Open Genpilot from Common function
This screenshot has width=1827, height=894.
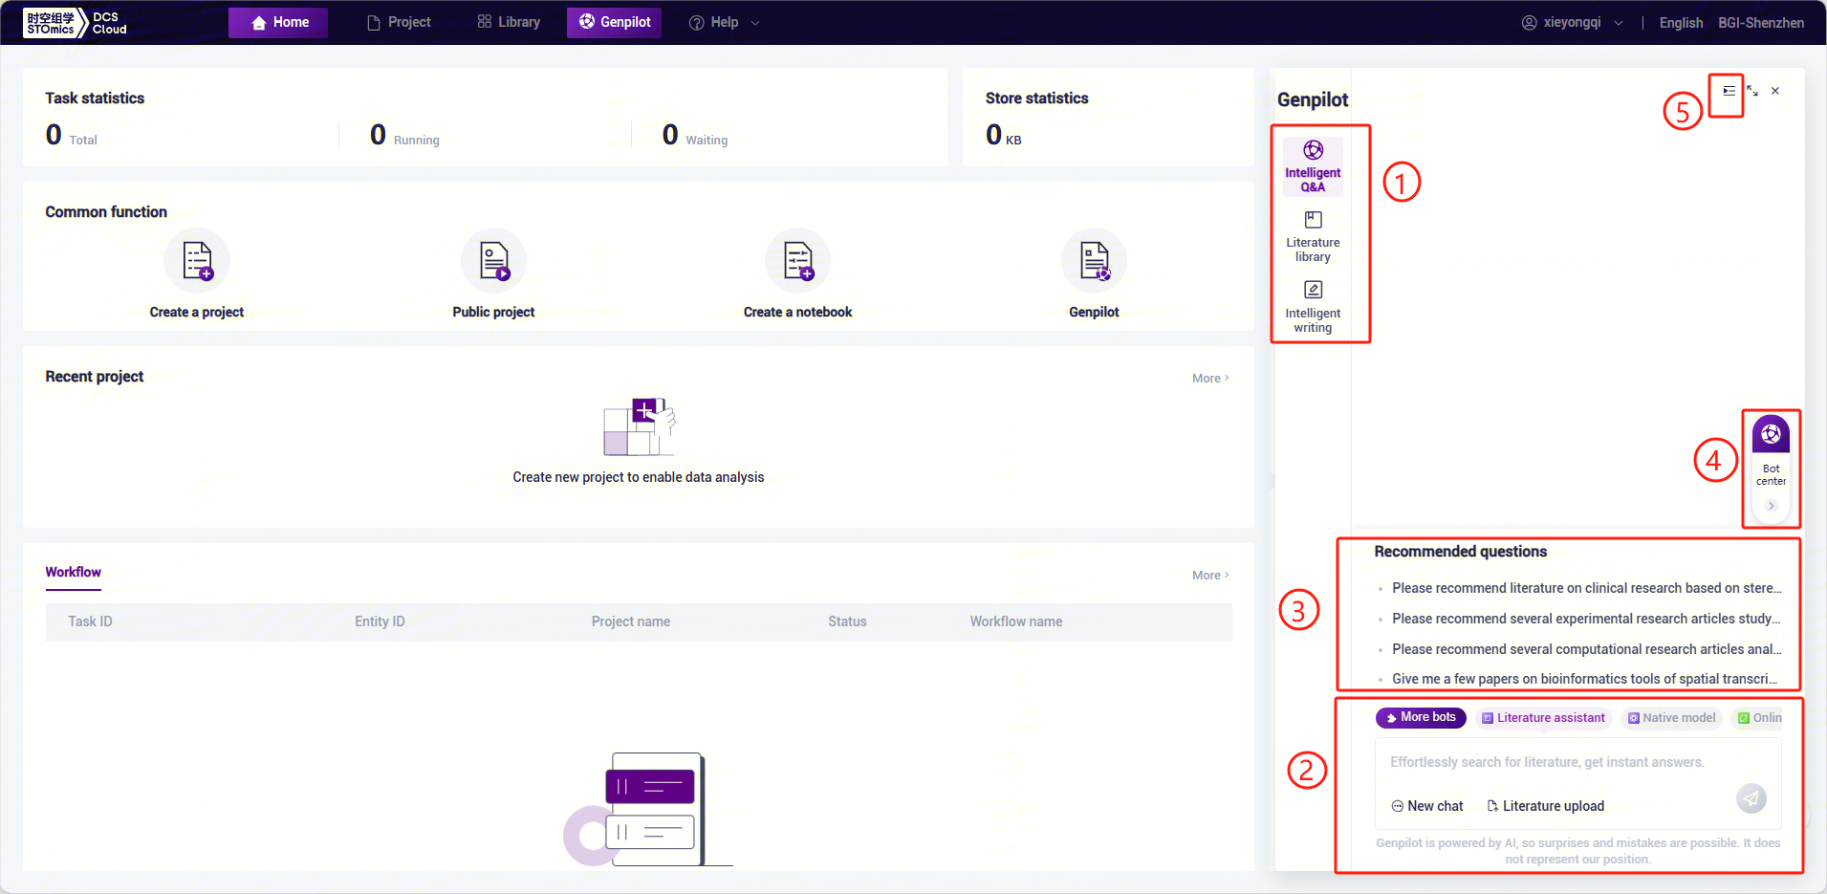[1094, 261]
